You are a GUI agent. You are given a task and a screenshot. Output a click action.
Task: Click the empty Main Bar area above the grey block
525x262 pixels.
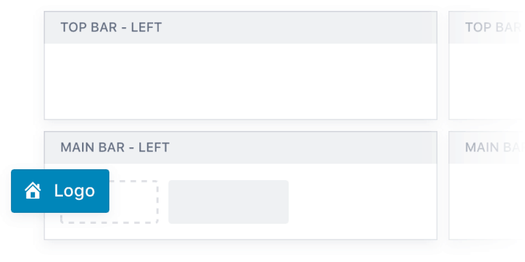pyautogui.click(x=228, y=172)
